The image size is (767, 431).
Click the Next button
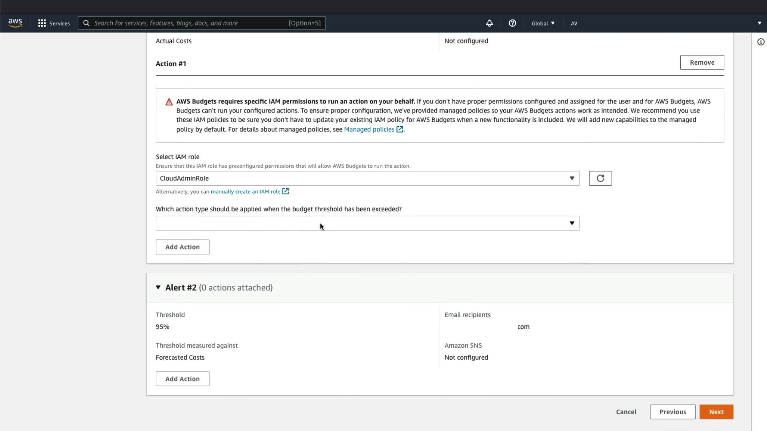716,412
